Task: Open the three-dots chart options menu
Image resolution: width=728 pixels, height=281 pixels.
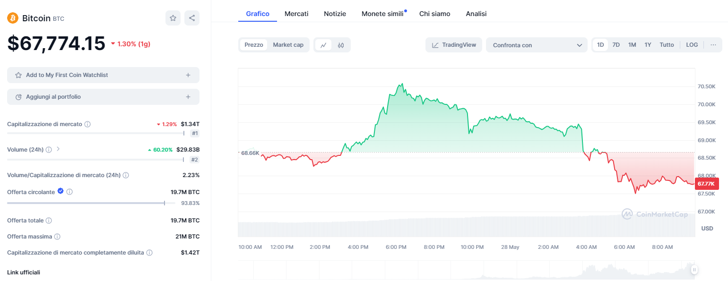Action: tap(713, 45)
